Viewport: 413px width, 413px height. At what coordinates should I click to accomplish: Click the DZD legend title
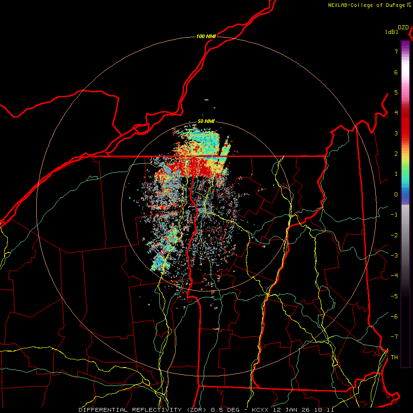403,28
